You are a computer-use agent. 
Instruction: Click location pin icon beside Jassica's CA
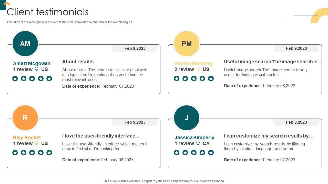(198, 143)
